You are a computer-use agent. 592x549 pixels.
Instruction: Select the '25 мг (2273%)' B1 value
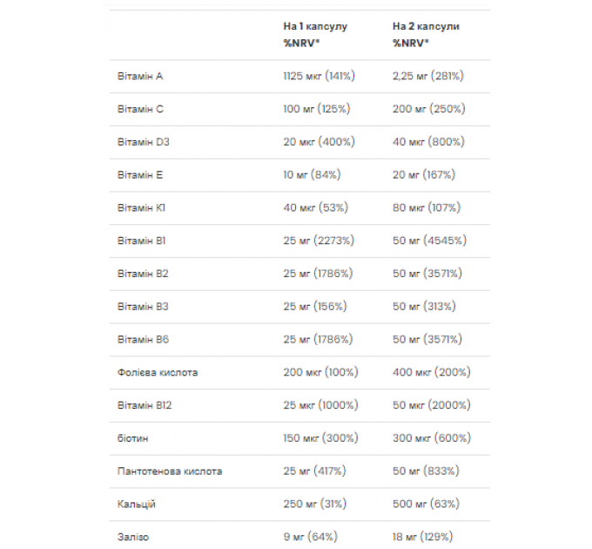pos(319,241)
